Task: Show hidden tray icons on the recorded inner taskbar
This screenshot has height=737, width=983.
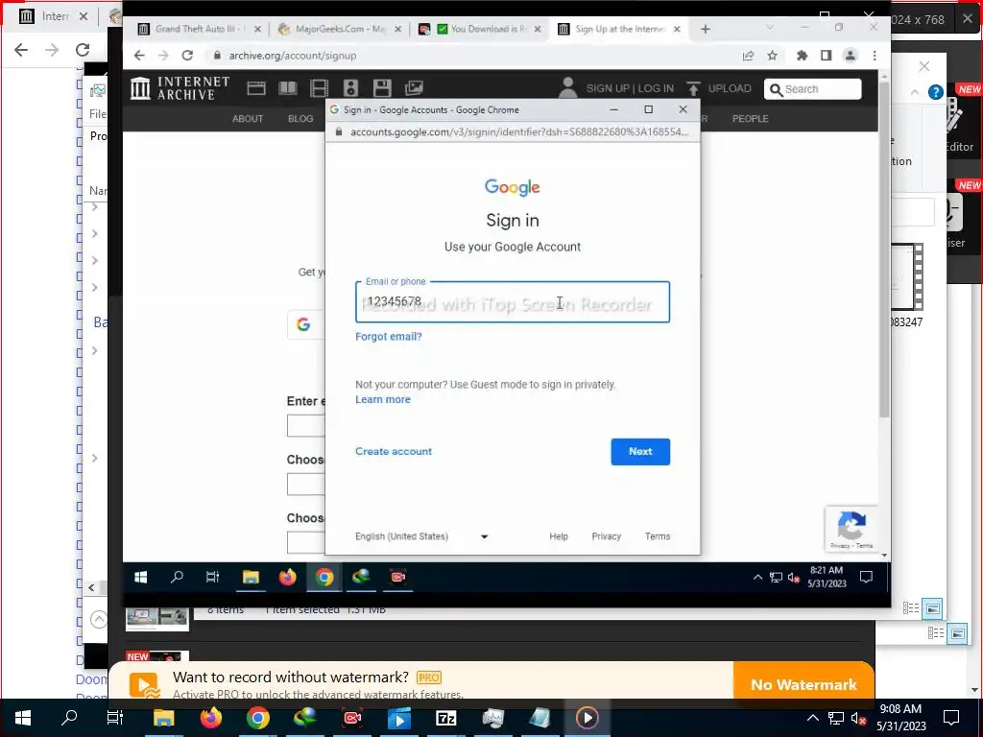Action: coord(757,577)
